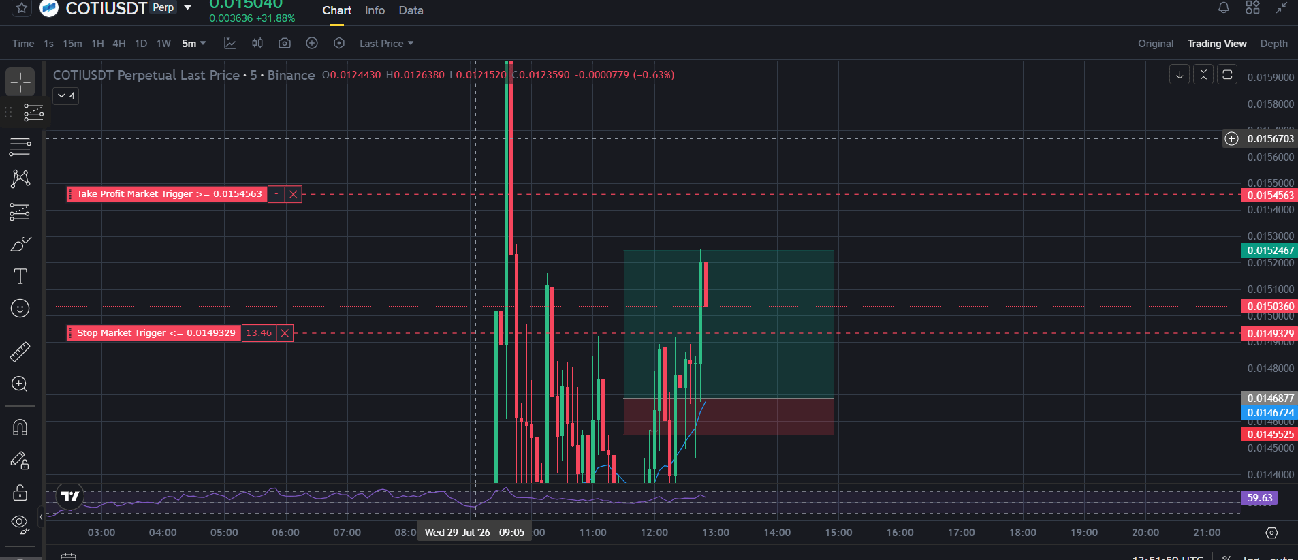Click the 0.0150360 current price label
This screenshot has height=560, width=1298.
[1270, 307]
